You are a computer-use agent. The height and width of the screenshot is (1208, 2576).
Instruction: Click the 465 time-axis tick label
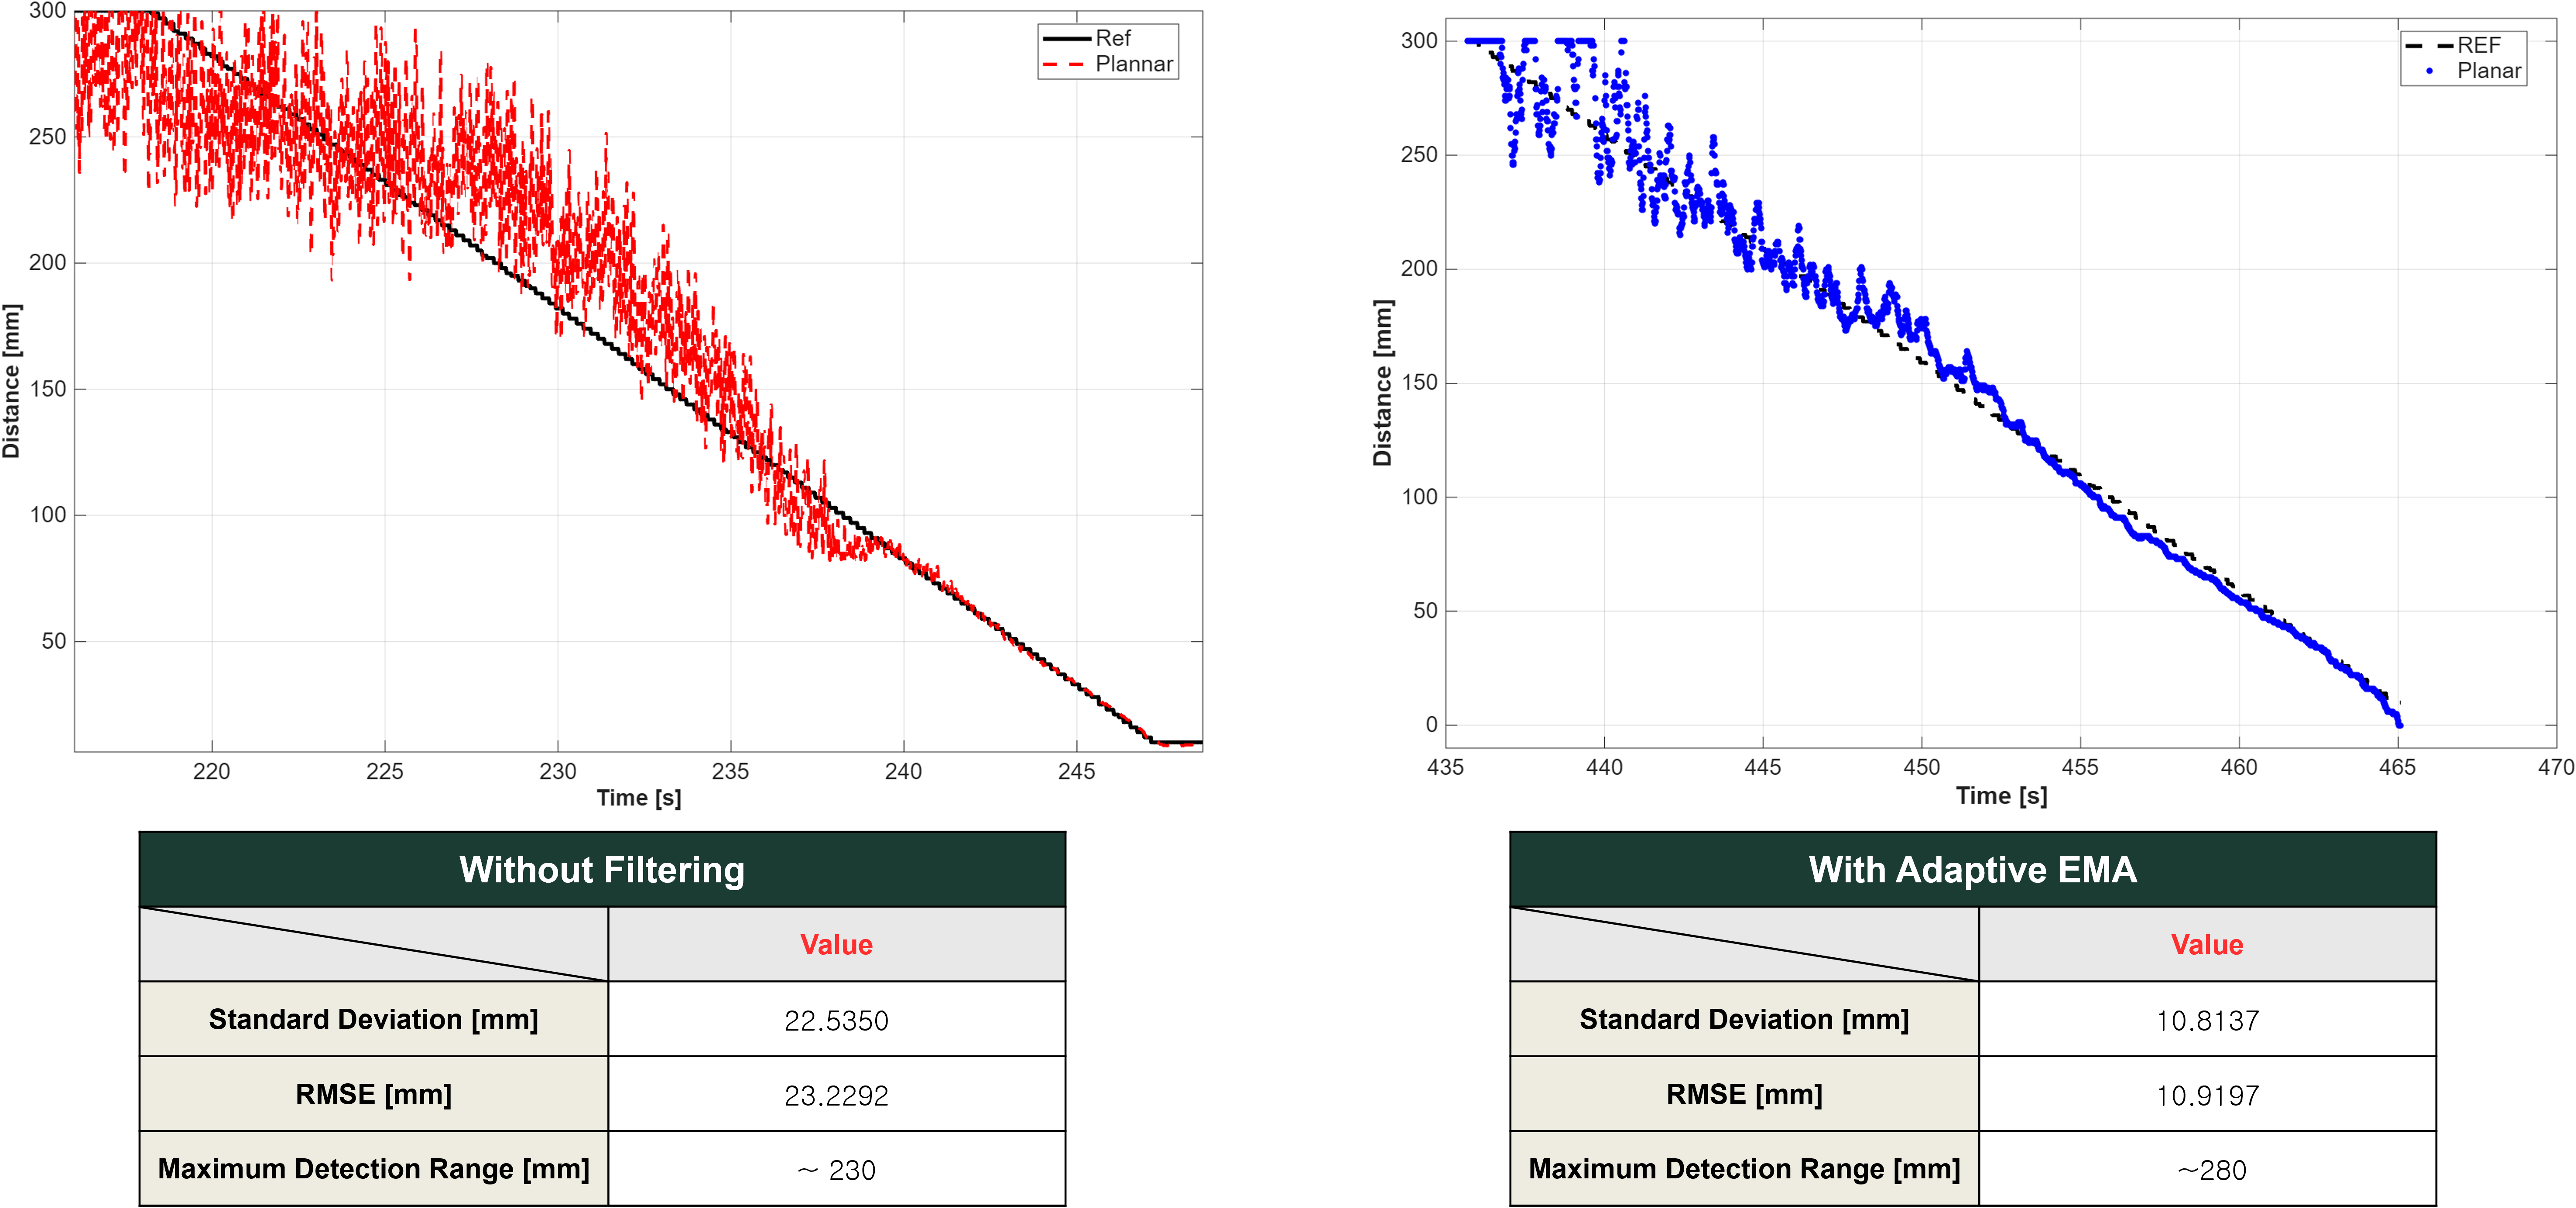(2397, 767)
